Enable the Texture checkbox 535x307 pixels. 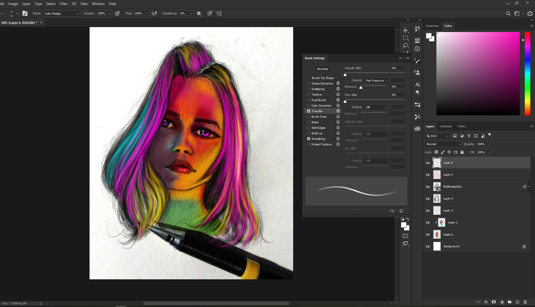tap(309, 94)
